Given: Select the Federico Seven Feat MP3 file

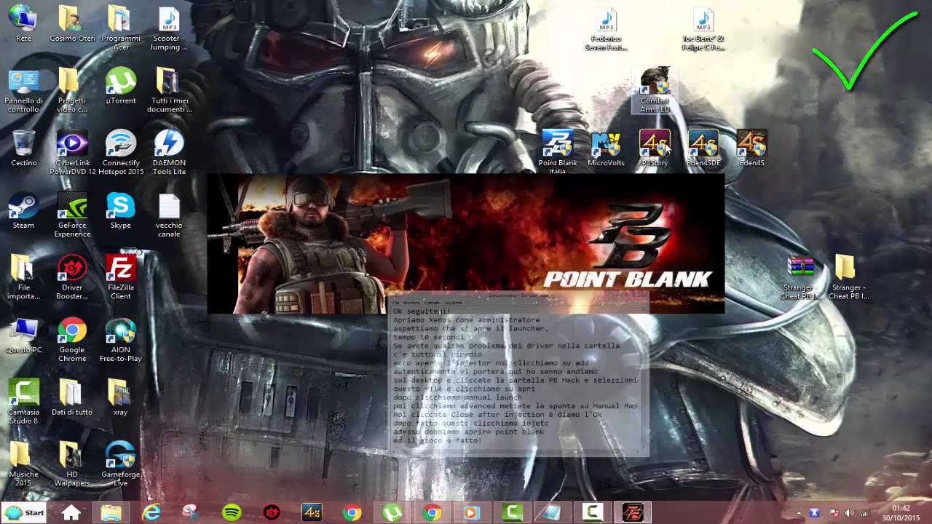Looking at the screenshot, I should coord(606,29).
